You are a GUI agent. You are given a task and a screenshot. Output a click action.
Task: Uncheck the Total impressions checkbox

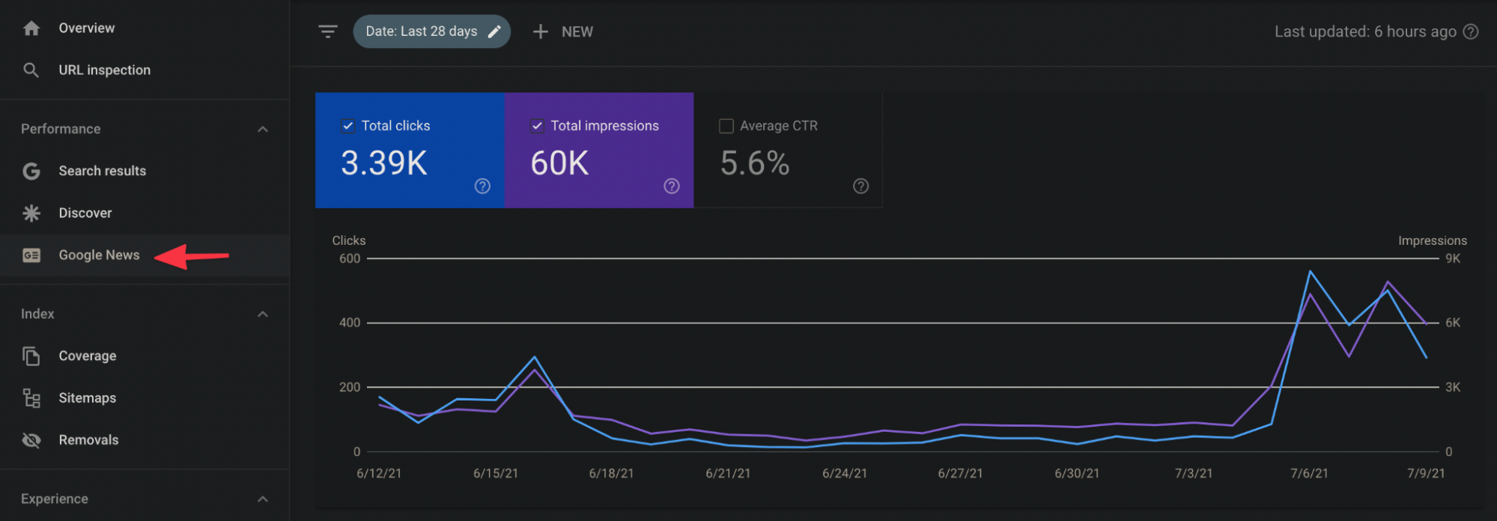pyautogui.click(x=537, y=126)
